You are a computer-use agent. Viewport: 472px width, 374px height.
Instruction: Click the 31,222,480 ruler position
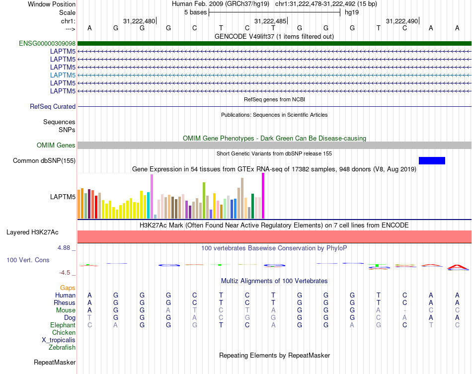[139, 21]
